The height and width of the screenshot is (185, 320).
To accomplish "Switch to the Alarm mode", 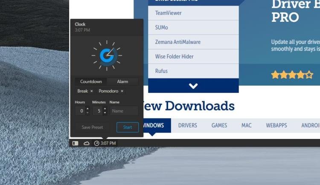I will click(x=122, y=81).
